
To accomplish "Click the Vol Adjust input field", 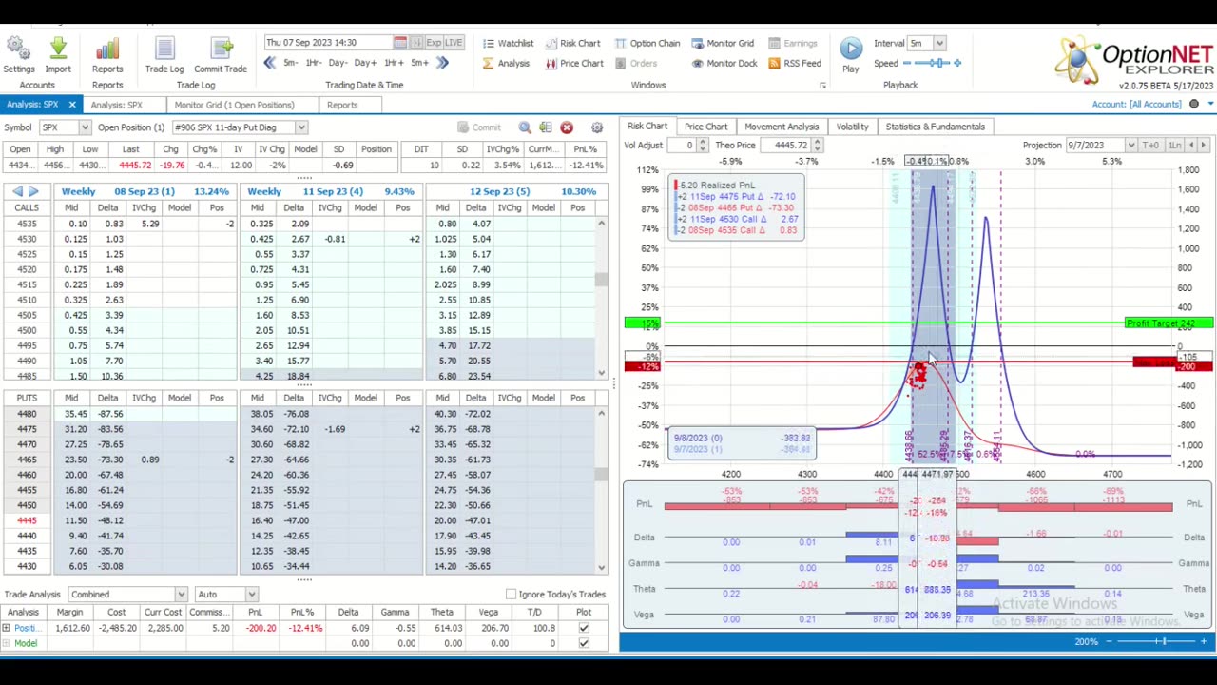I will coord(682,145).
